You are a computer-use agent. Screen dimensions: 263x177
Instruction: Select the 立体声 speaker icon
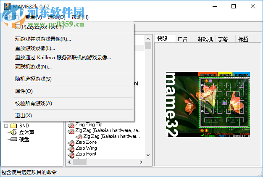[14, 132]
